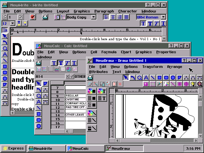
Task: Toggle left alignment in NewWrite
Action: point(106,17)
